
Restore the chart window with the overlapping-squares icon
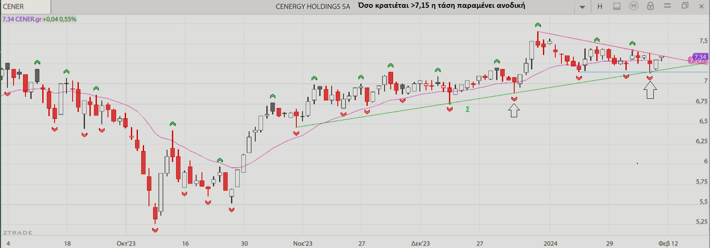(685, 6)
